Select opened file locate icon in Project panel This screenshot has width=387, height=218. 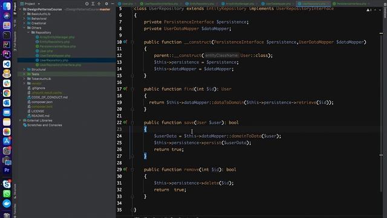[x=87, y=4]
